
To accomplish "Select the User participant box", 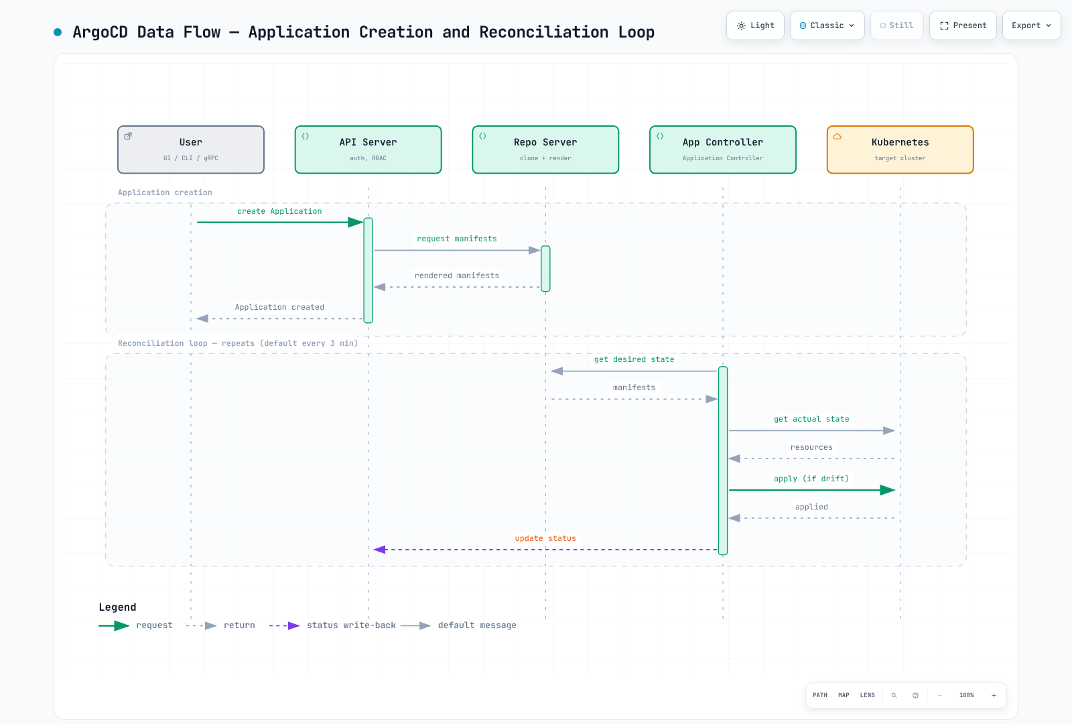I will pos(191,149).
